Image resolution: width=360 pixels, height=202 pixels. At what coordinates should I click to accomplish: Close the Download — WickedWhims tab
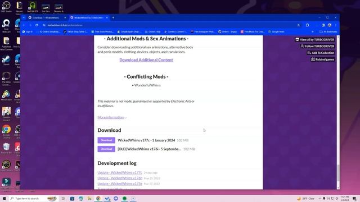65,17
